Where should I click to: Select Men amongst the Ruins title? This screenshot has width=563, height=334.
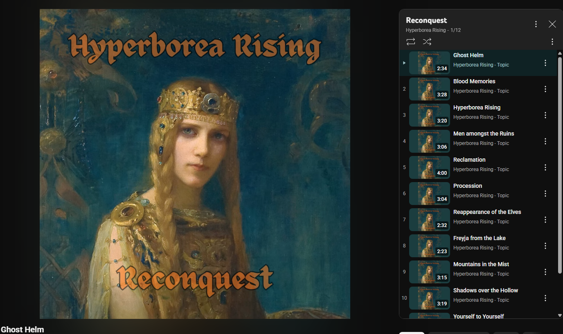tap(484, 134)
